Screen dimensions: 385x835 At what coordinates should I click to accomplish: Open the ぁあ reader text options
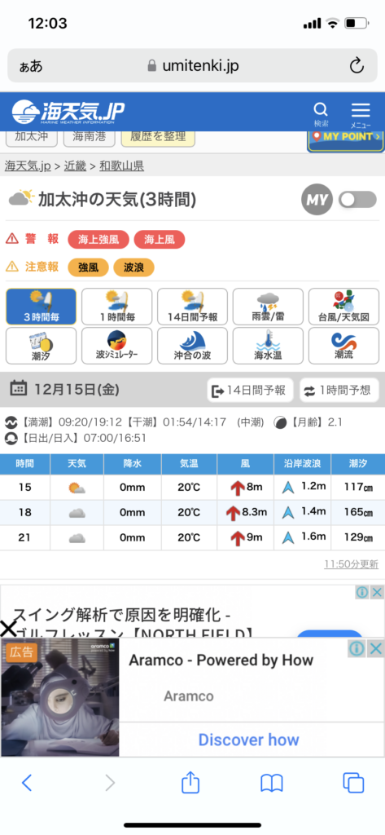pos(31,66)
